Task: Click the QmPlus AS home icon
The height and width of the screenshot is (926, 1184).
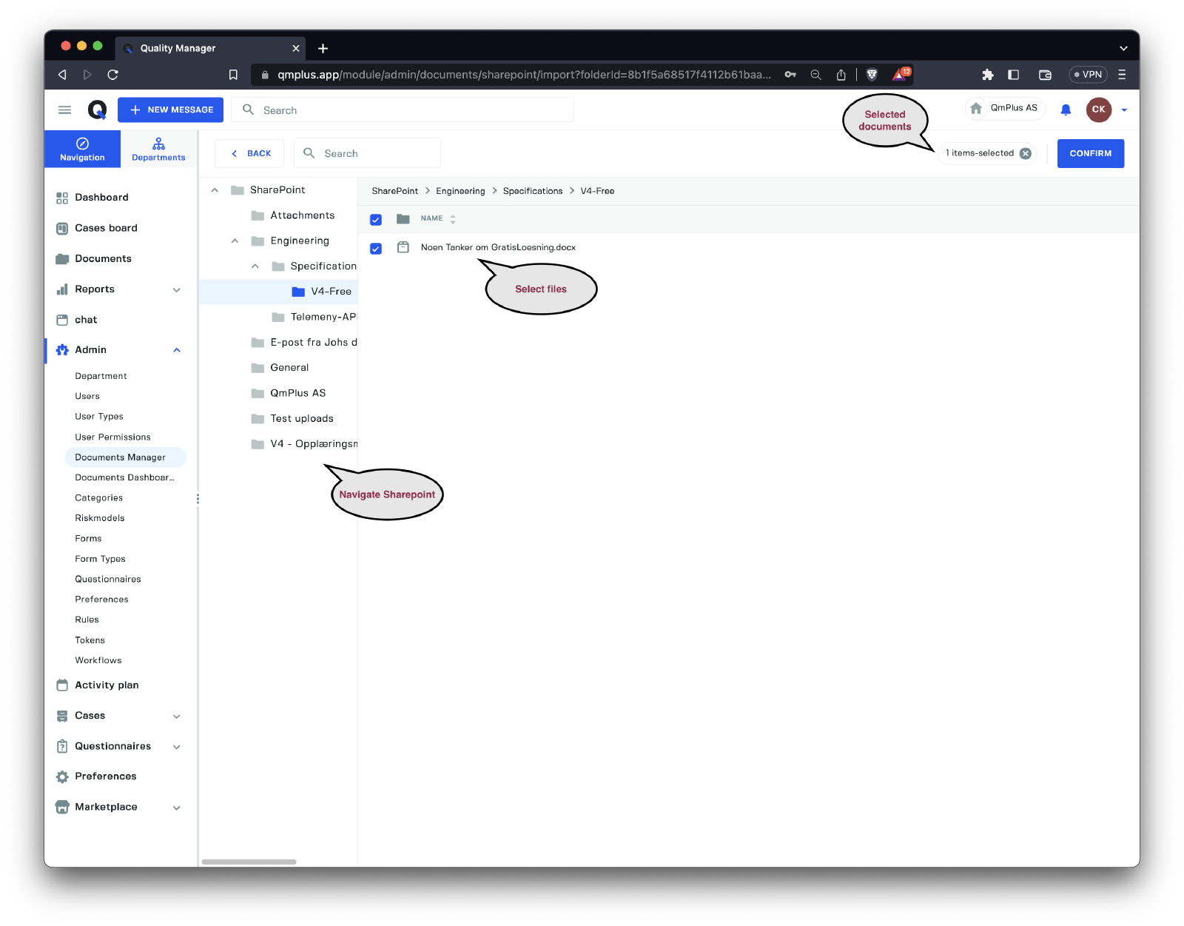Action: pos(976,108)
